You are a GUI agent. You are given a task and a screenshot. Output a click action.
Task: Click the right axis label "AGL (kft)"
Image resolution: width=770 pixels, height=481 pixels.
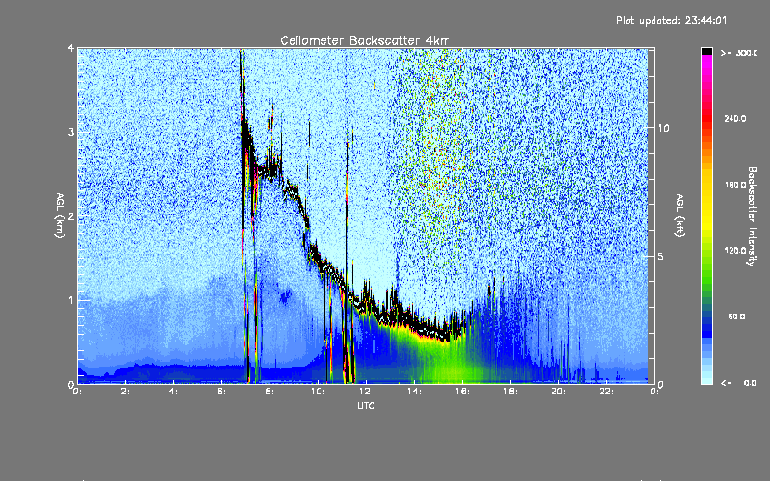coord(680,215)
